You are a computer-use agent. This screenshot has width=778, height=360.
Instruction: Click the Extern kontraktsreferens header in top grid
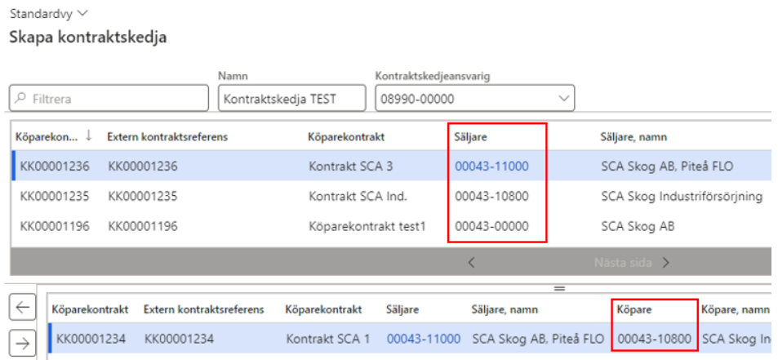[x=167, y=136]
